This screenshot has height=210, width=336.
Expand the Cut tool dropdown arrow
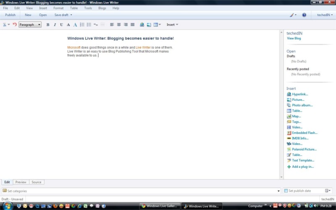coord(9,25)
